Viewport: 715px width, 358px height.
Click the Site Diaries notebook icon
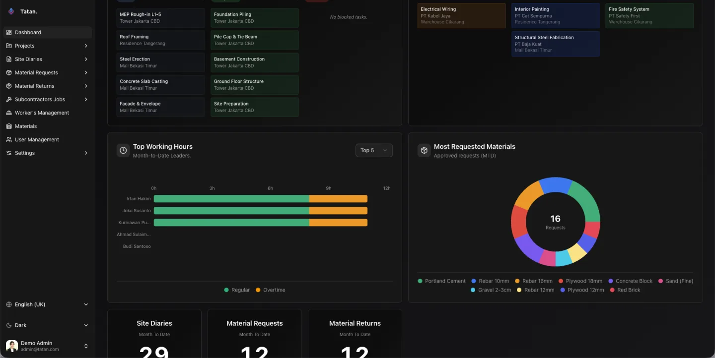point(9,59)
